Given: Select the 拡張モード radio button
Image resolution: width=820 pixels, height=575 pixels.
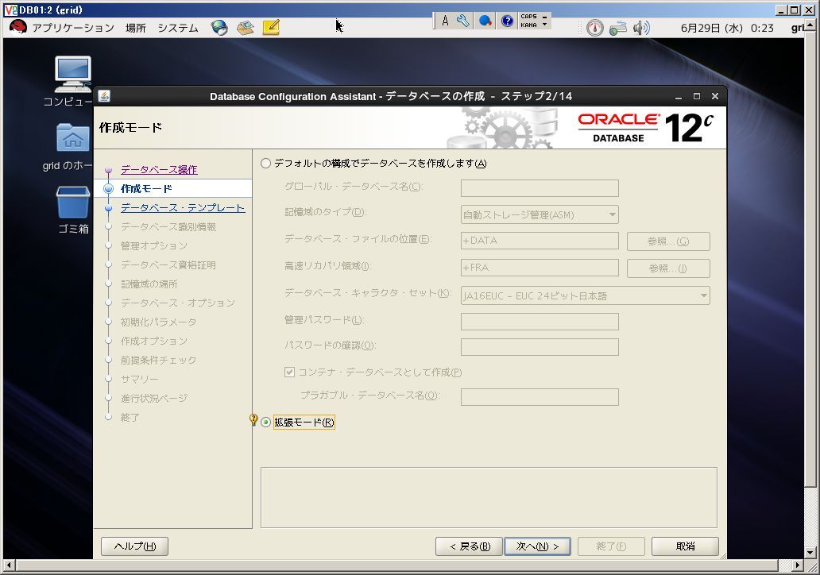Looking at the screenshot, I should (265, 423).
